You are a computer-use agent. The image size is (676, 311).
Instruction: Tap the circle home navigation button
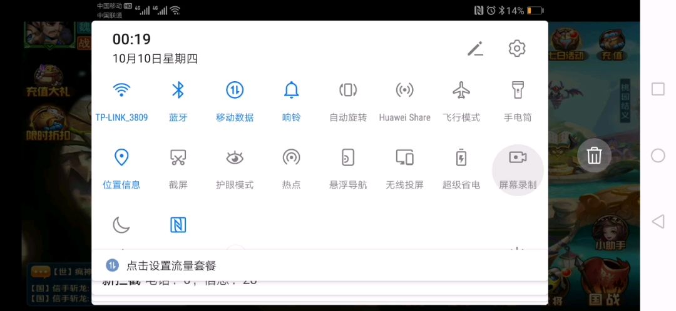tap(658, 155)
